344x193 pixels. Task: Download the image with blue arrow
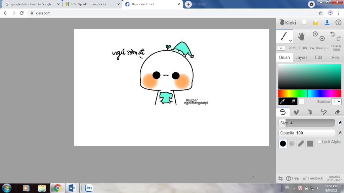tap(327, 22)
